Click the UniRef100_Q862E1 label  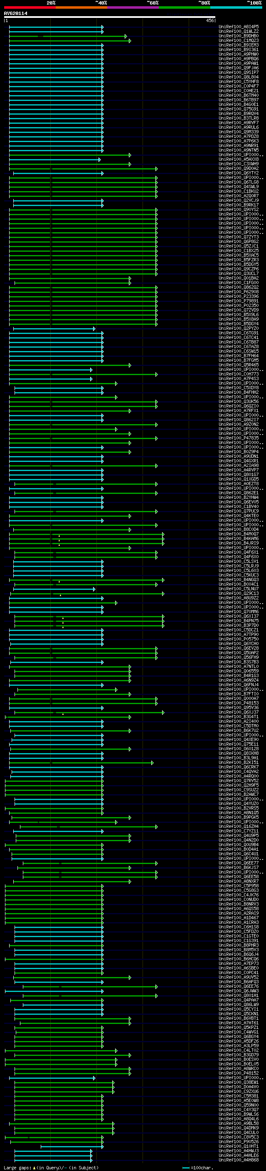pos(239,493)
